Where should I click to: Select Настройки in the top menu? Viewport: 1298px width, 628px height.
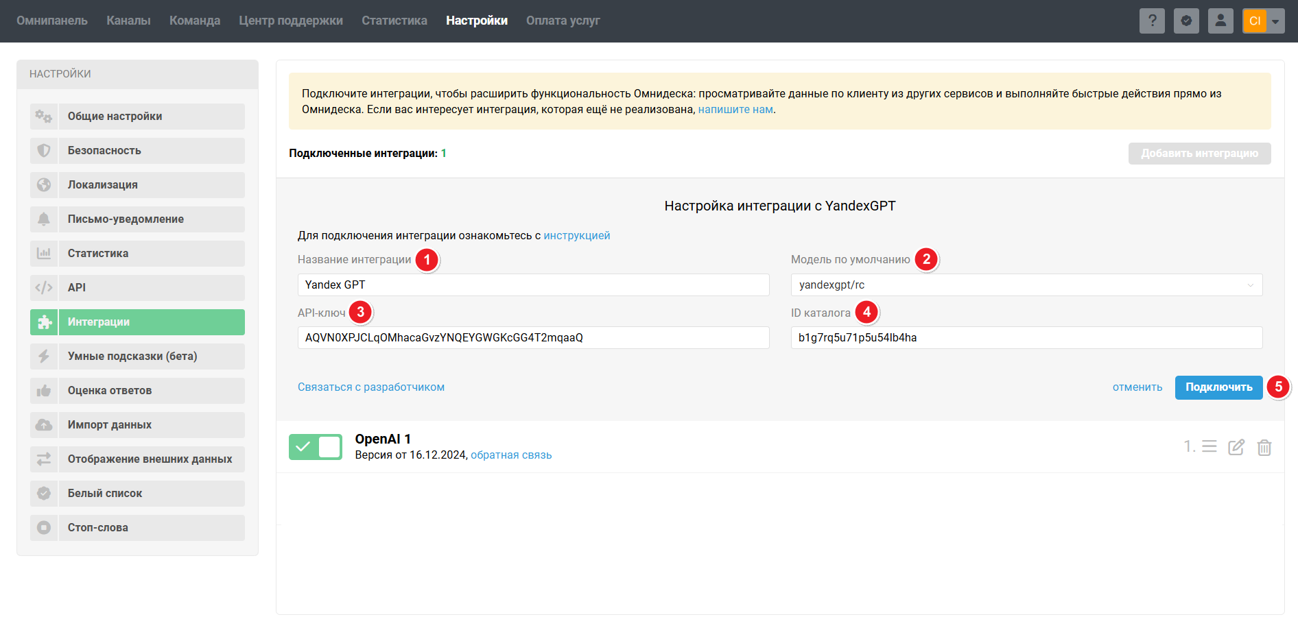pyautogui.click(x=477, y=21)
